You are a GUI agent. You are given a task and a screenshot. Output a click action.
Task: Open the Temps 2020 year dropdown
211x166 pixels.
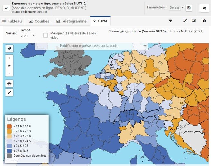point(28,36)
